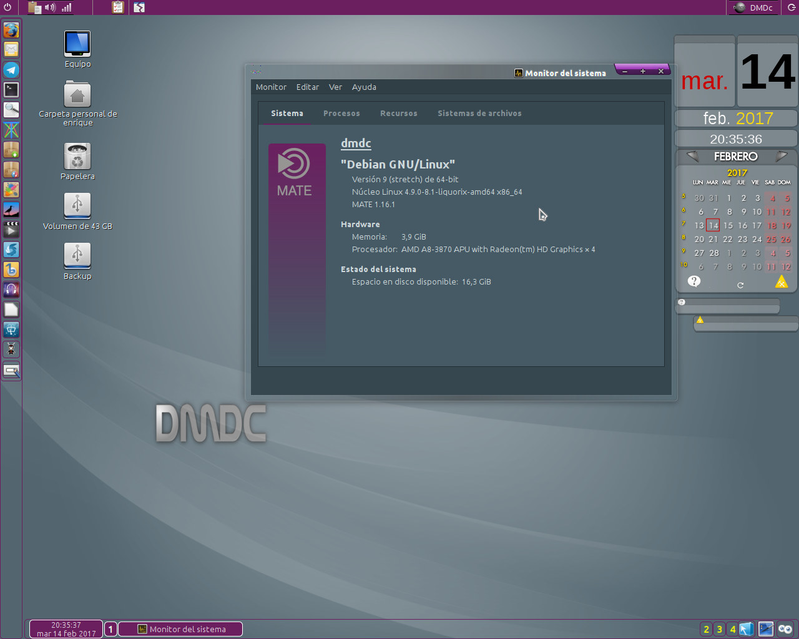The height and width of the screenshot is (639, 799).
Task: Click the Monitor del sistema taskbar button
Action: [x=180, y=629]
